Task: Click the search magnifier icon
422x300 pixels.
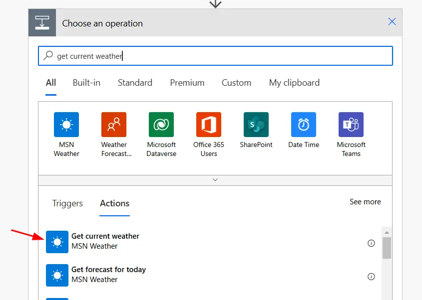Action: click(x=48, y=56)
